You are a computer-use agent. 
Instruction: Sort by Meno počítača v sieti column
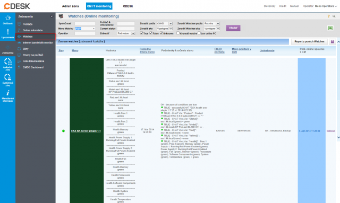pos(241,50)
